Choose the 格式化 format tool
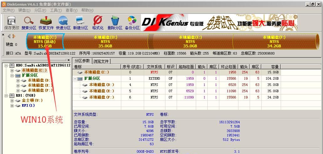Viewport: 323px width, 154px height. (98, 21)
